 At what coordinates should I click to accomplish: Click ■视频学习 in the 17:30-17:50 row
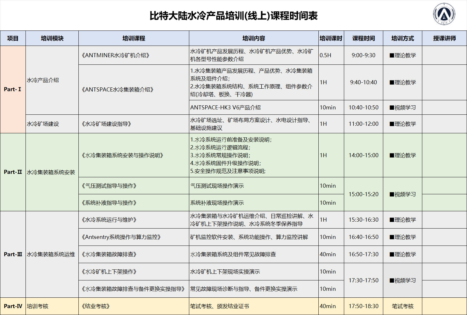point(403,280)
